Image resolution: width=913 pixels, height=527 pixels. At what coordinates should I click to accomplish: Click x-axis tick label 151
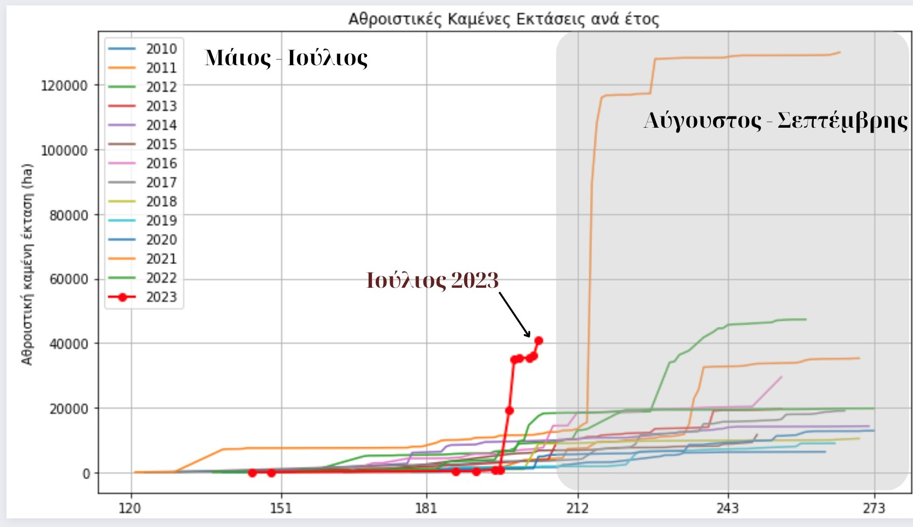point(280,508)
